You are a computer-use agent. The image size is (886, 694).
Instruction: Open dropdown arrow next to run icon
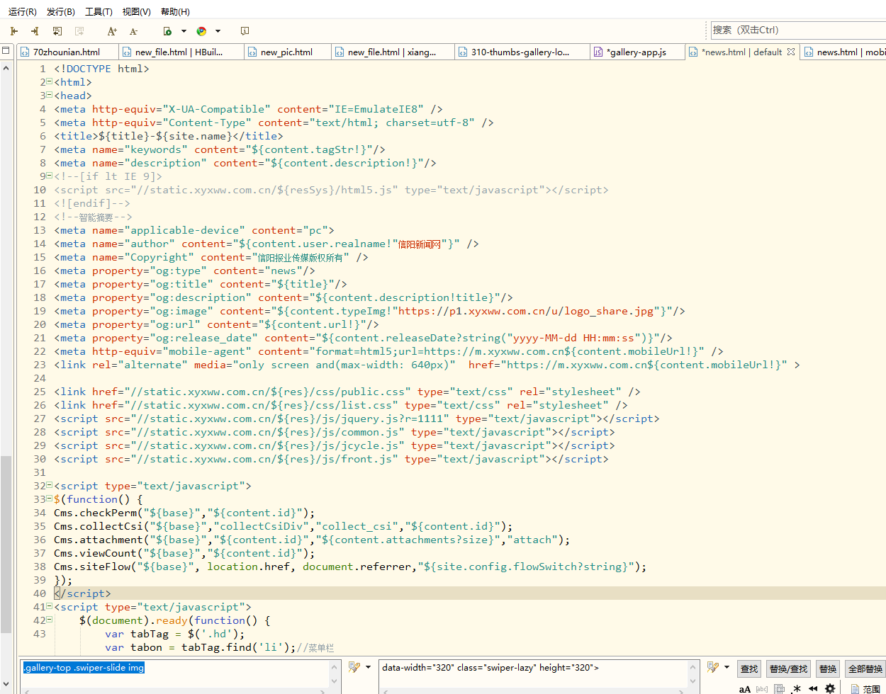point(184,31)
